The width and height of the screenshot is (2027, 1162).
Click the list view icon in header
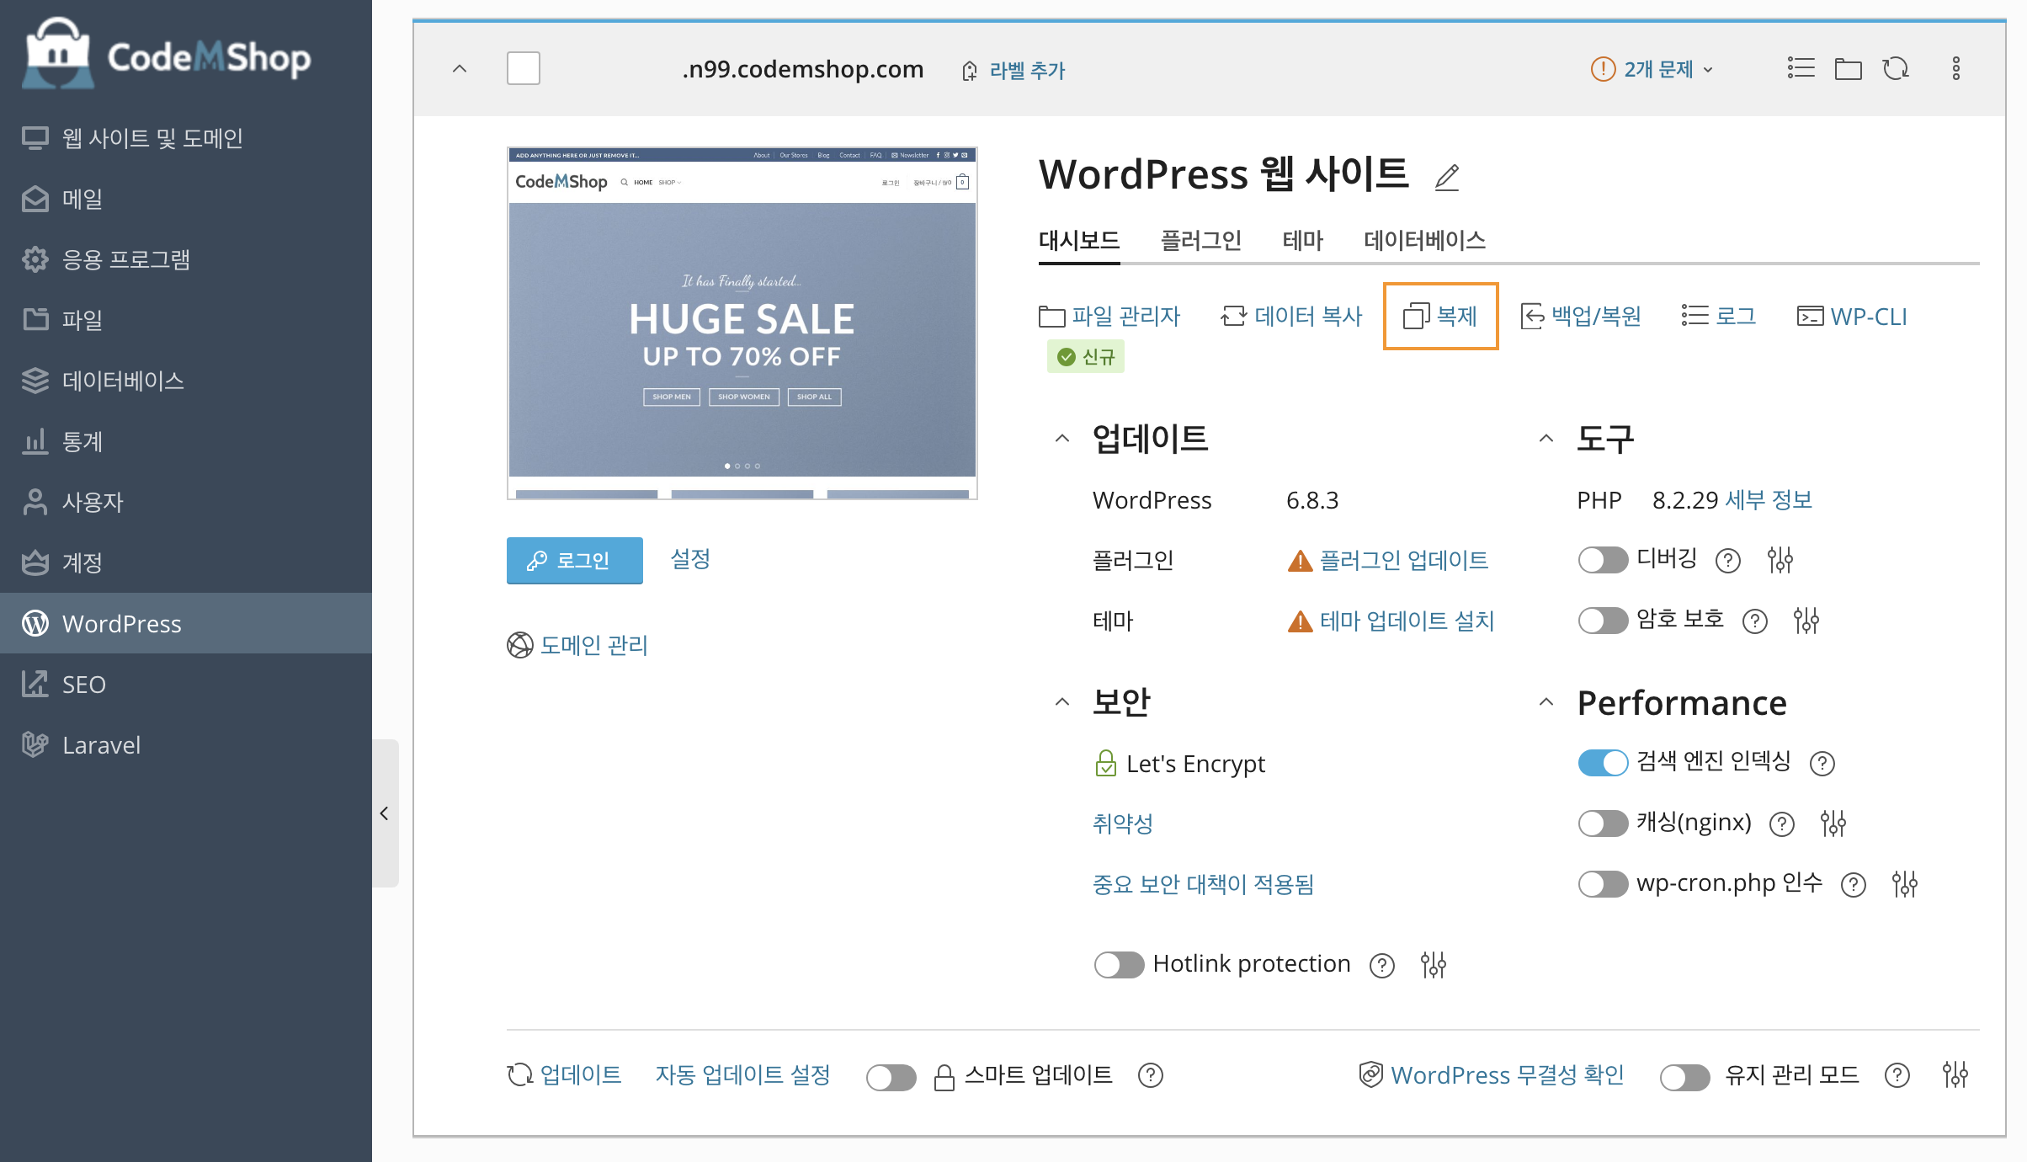click(x=1801, y=69)
